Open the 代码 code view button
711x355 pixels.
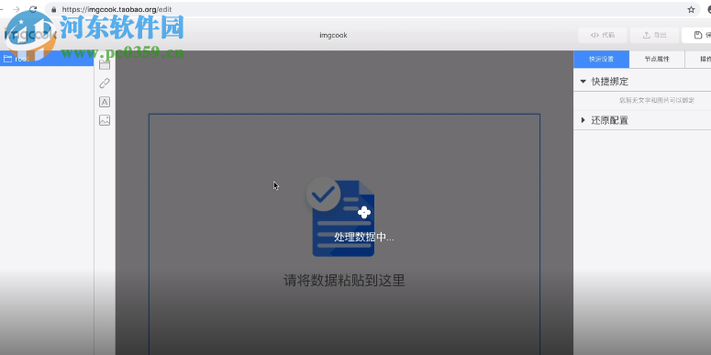tap(603, 35)
